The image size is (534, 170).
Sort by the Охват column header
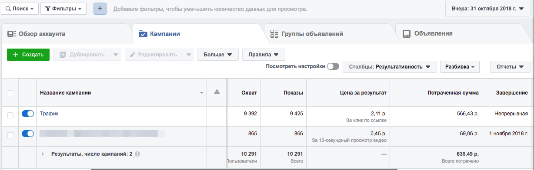coord(249,93)
